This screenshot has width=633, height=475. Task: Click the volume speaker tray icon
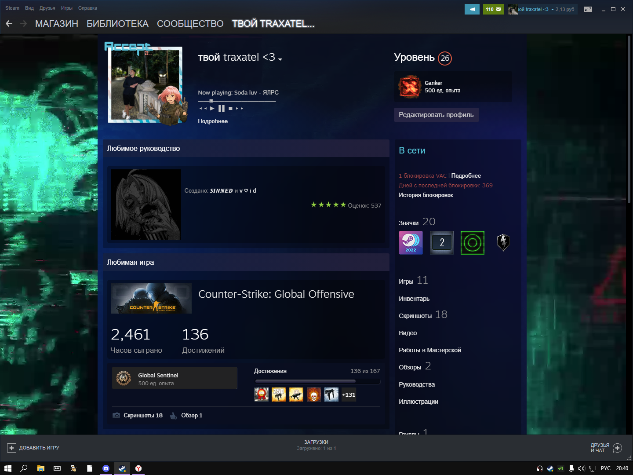click(x=582, y=468)
